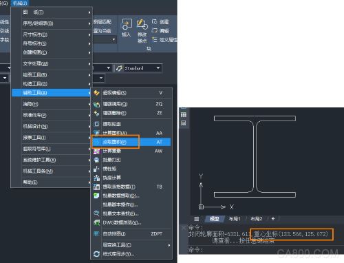Expand the 尺寸标注(D) submenu arrow
This screenshot has height=263, width=344.
89,34
